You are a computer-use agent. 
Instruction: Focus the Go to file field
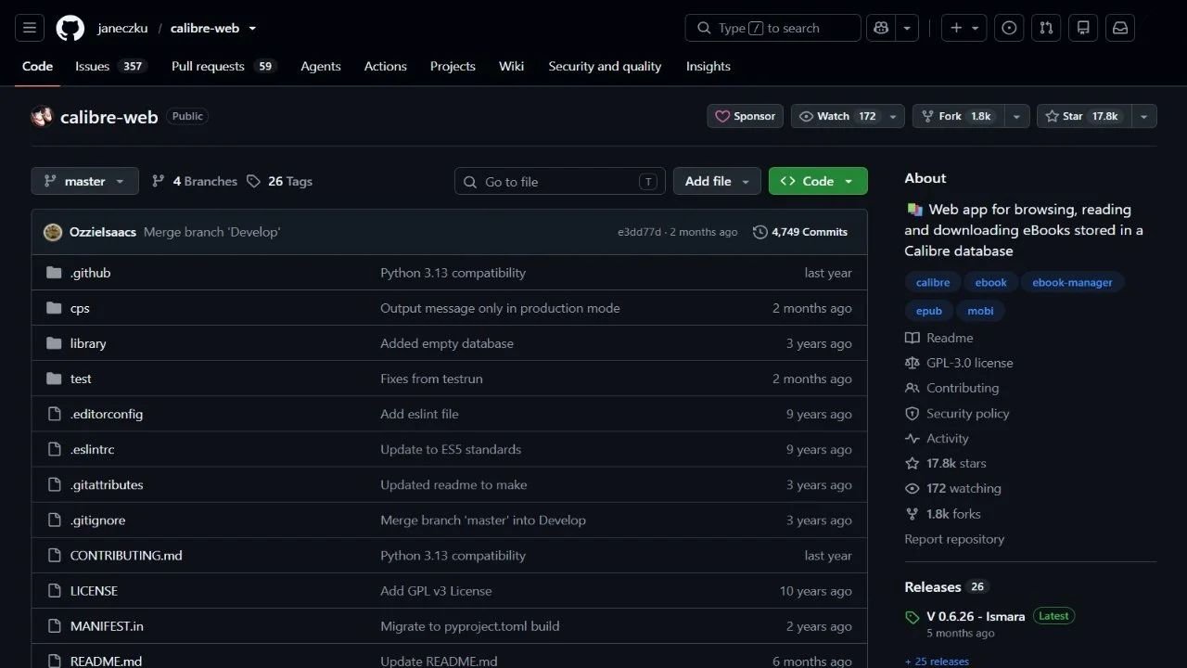(x=560, y=181)
